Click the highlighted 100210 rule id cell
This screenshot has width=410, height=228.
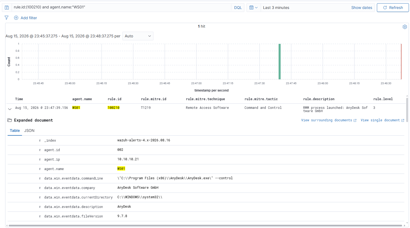coord(113,108)
